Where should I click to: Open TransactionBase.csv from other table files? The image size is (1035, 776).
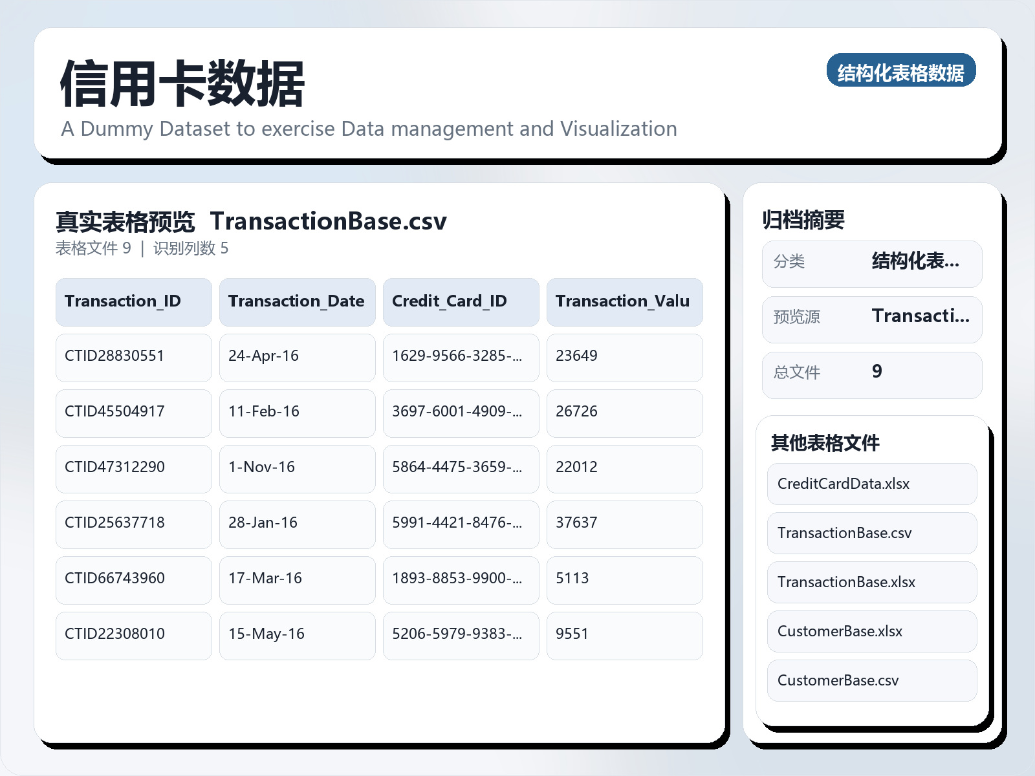pyautogui.click(x=871, y=533)
